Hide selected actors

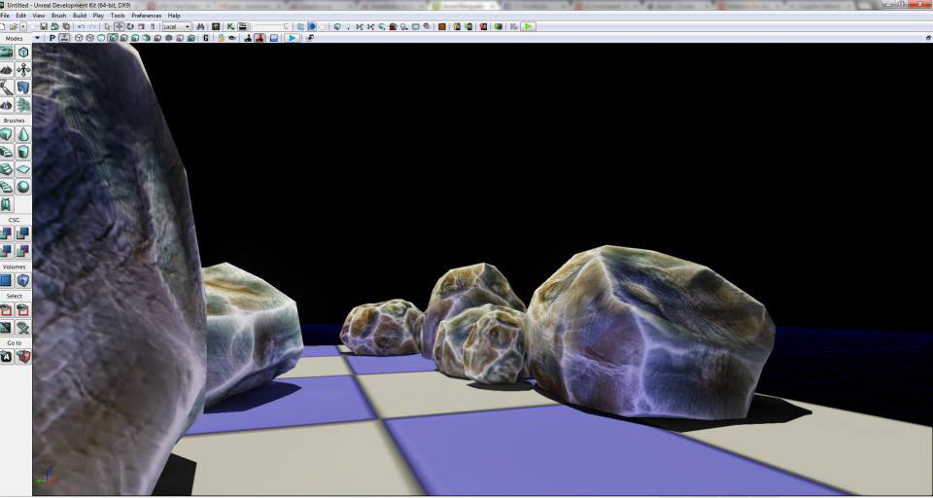pyautogui.click(x=23, y=309)
